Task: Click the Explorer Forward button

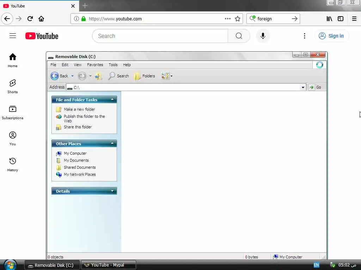Action: (x=82, y=76)
